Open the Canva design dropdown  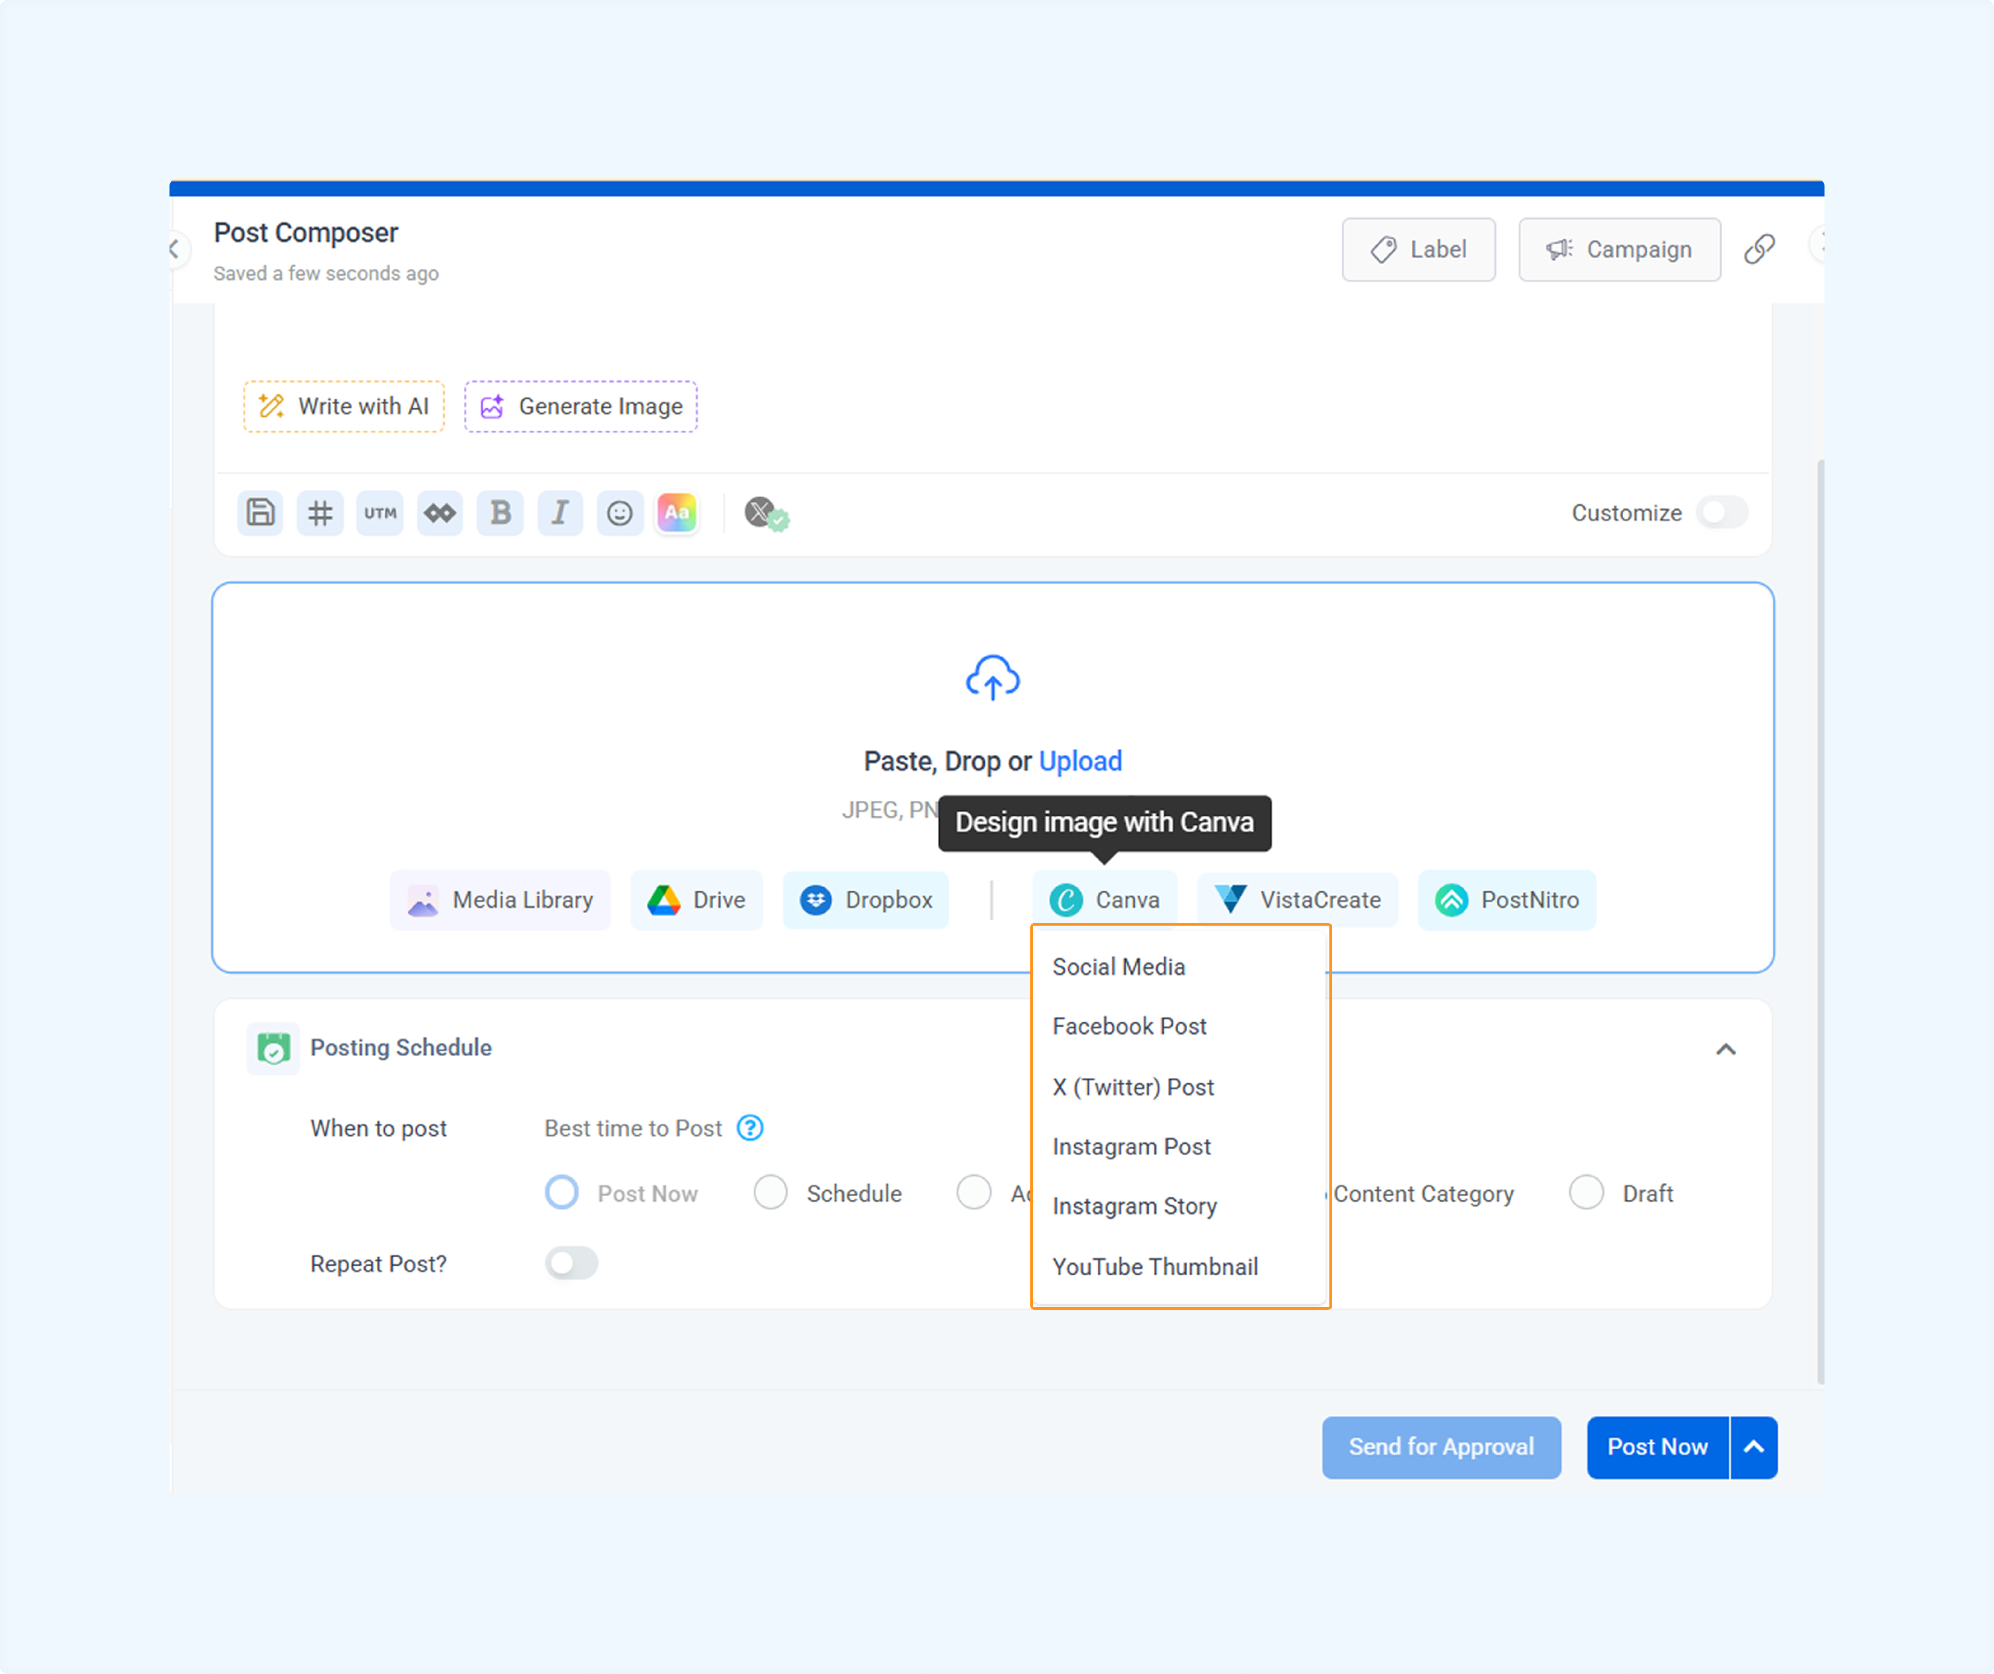click(x=1104, y=900)
